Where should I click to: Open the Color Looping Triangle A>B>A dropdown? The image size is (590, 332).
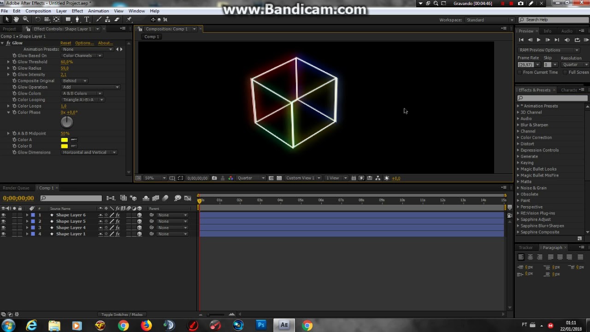83,100
